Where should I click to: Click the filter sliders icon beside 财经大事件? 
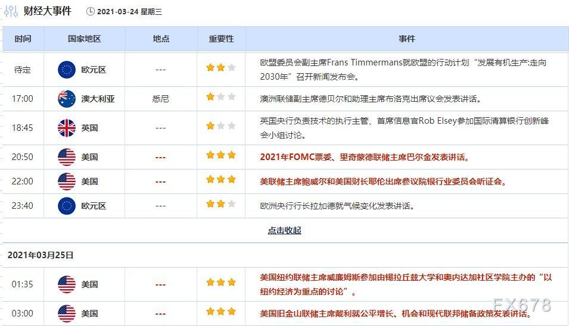[11, 11]
